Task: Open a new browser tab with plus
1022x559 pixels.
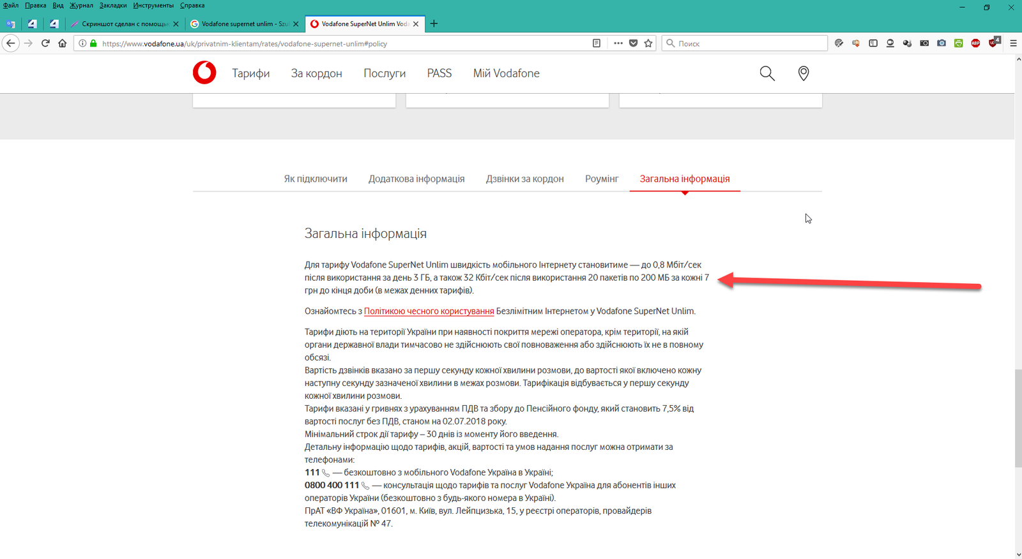Action: [434, 24]
